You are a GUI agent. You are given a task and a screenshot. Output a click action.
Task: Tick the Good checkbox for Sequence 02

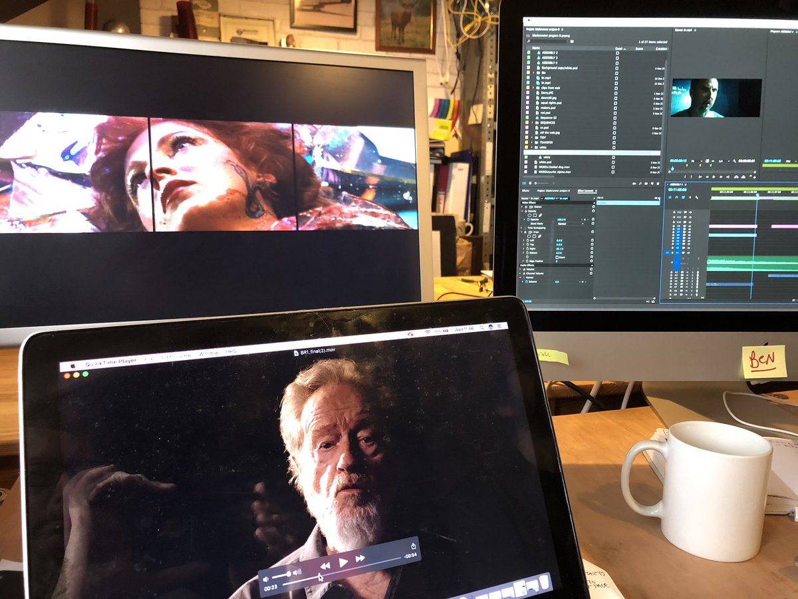pyautogui.click(x=615, y=118)
